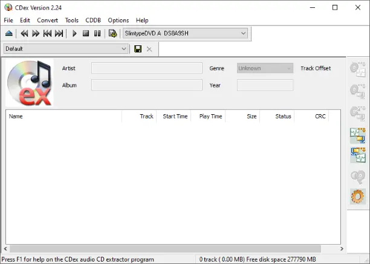The image size is (370, 264).
Task: Expand the SlimtypeDVD A DS8A9SH drive dropdown
Action: 243,33
